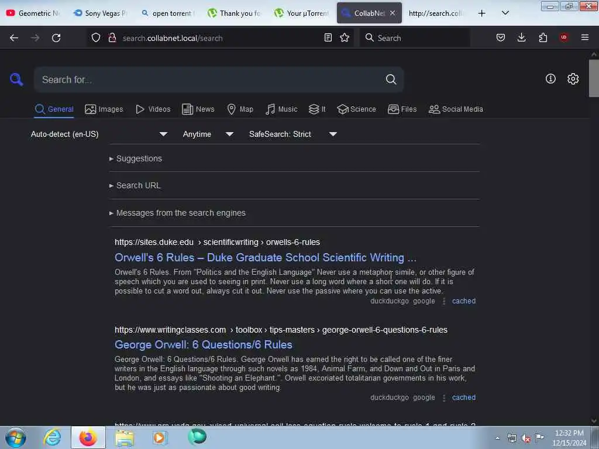Select the Videos search category
This screenshot has height=449, width=599.
click(x=153, y=109)
